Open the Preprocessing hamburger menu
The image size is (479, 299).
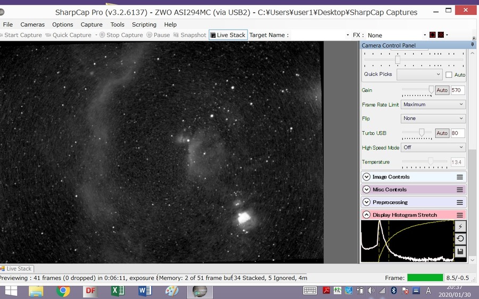(460, 202)
